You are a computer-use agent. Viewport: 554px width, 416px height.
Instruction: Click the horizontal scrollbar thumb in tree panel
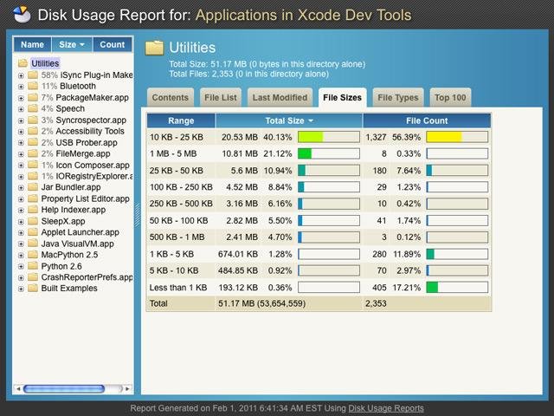pyautogui.click(x=64, y=389)
